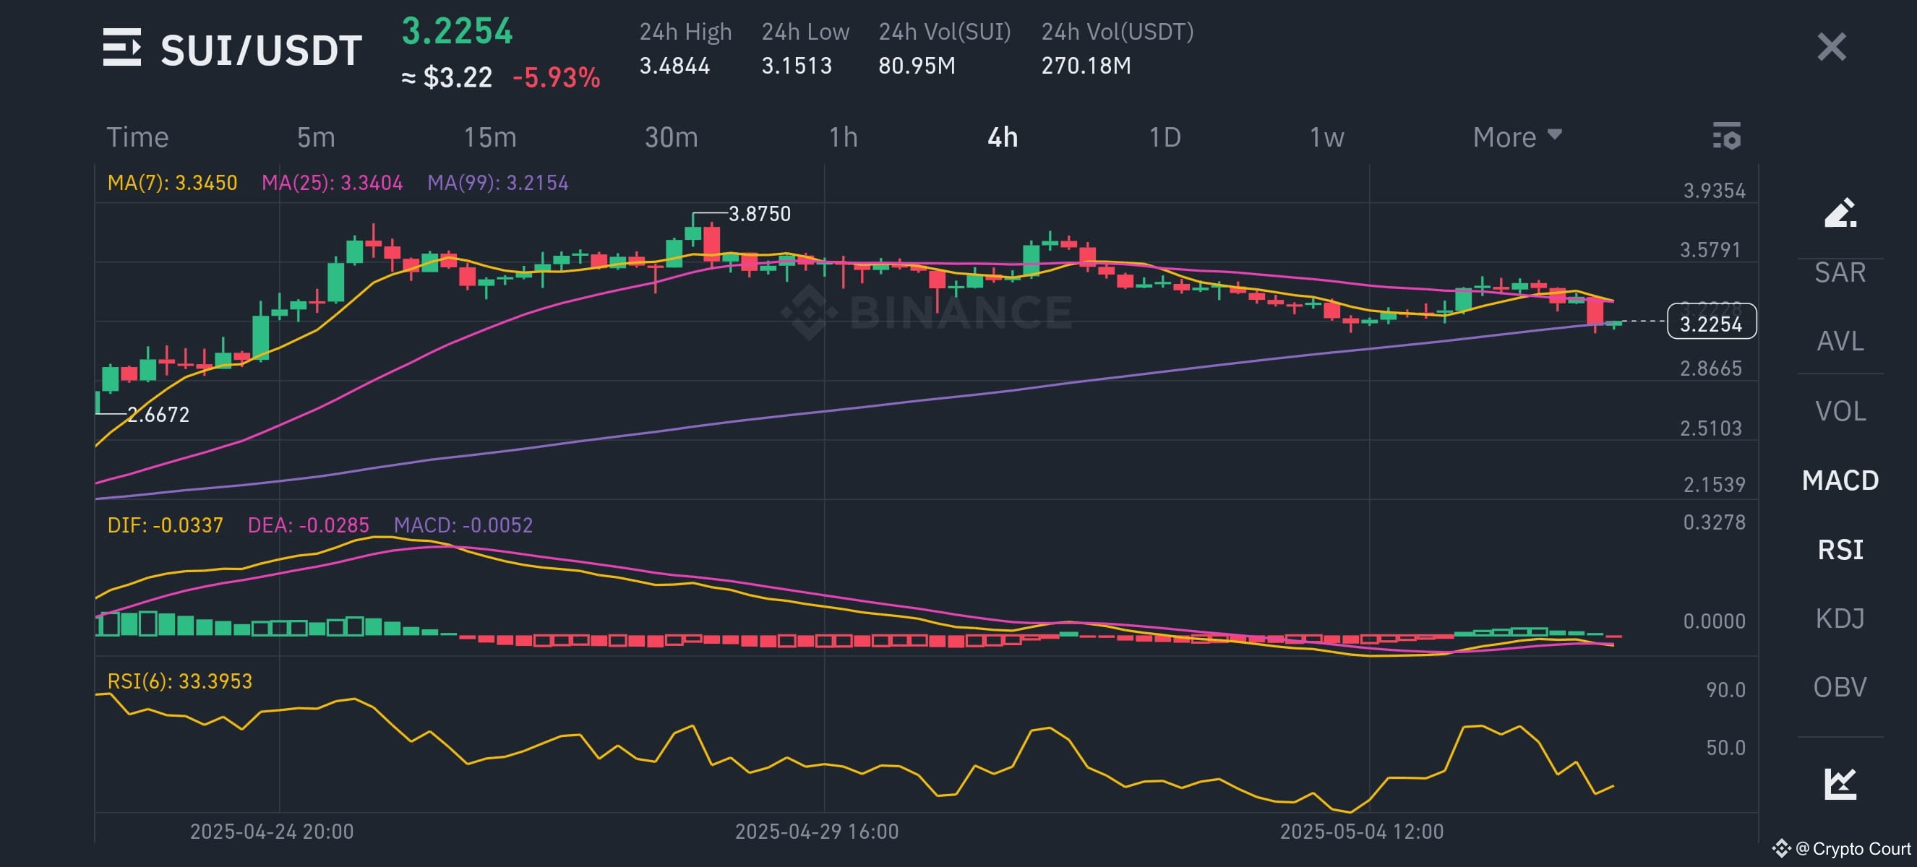Switch to the Time interval tab
1917x867 pixels.
click(x=137, y=137)
